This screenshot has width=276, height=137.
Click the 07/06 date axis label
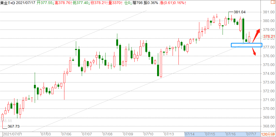coord(66,134)
